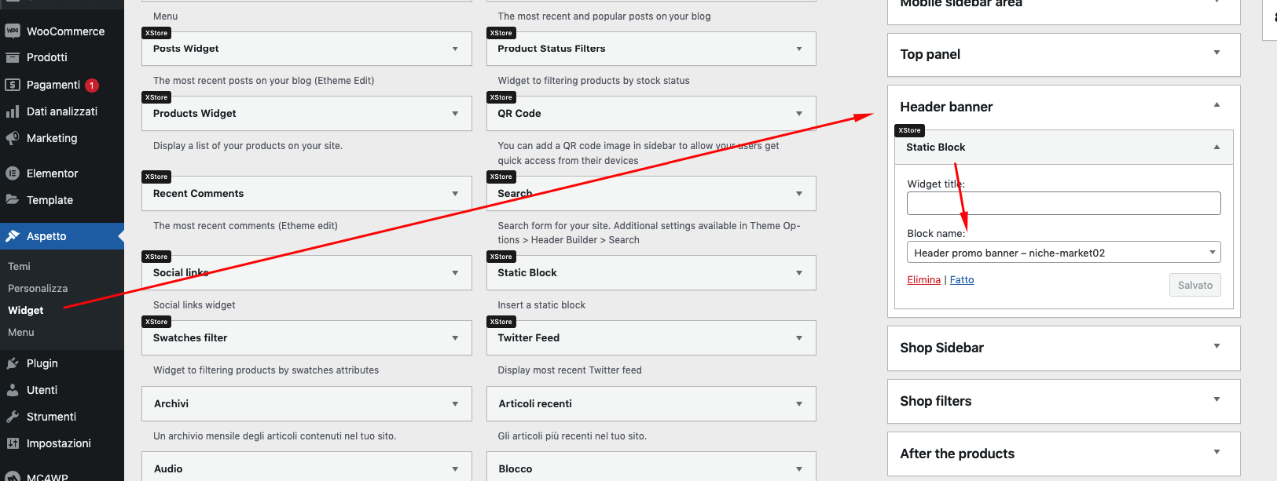
Task: Expand the QR Code widget arrow
Action: pyautogui.click(x=799, y=114)
